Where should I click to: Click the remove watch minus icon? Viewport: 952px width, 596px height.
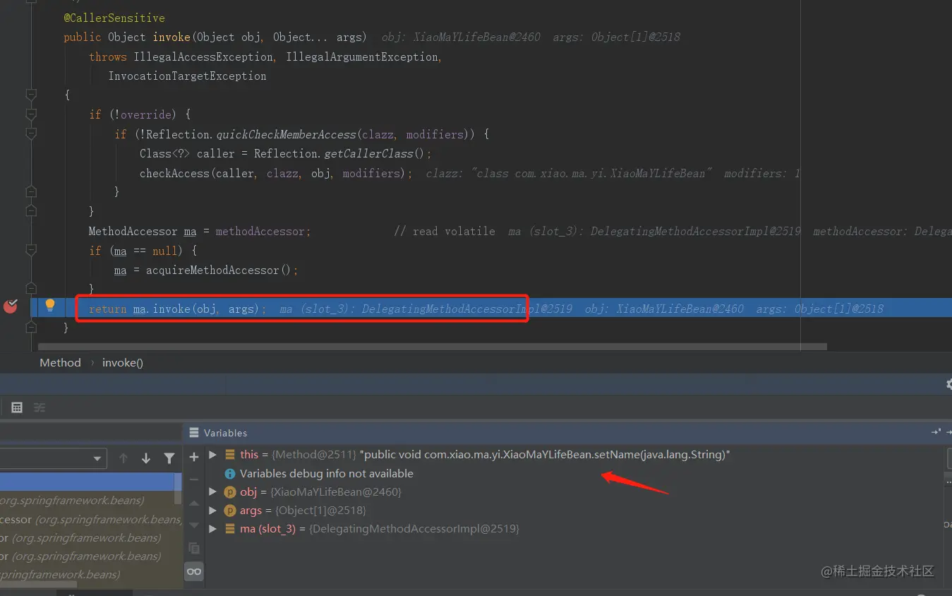point(194,479)
